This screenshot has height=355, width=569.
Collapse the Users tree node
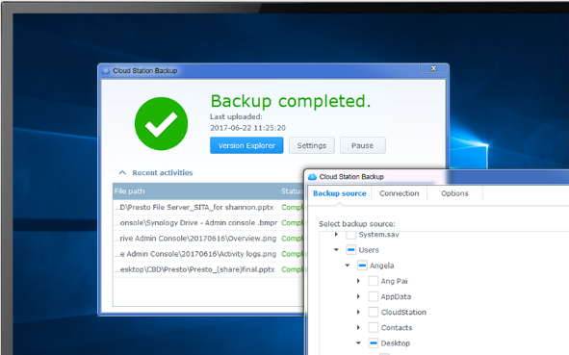click(336, 250)
